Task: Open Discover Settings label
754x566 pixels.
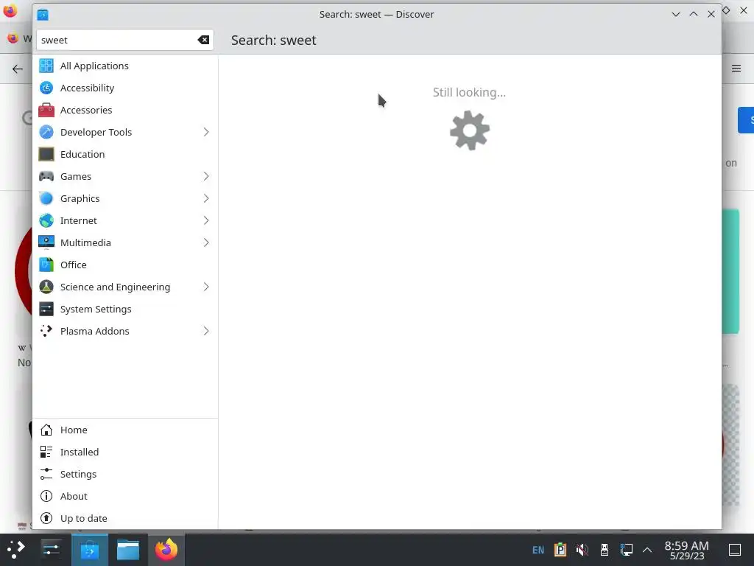Action: point(78,475)
